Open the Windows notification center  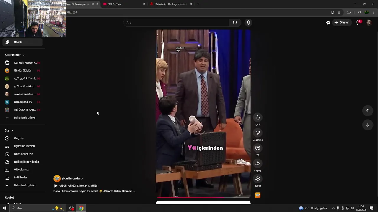372,208
